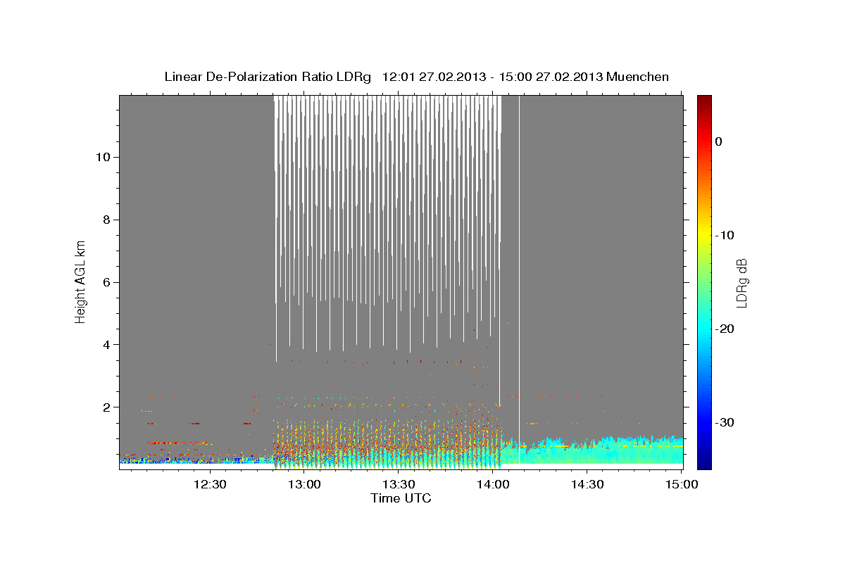The width and height of the screenshot is (845, 563).
Task: Click the 15:00 time tick label
Action: 682,484
